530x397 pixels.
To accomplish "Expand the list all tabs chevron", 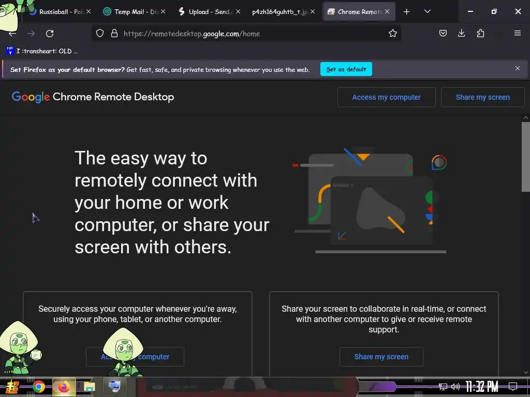I will pos(427,11).
